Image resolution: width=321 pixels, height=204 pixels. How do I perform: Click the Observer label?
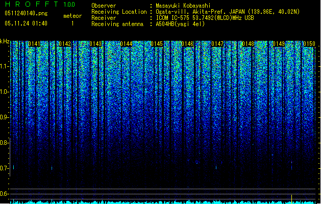[x=104, y=6]
